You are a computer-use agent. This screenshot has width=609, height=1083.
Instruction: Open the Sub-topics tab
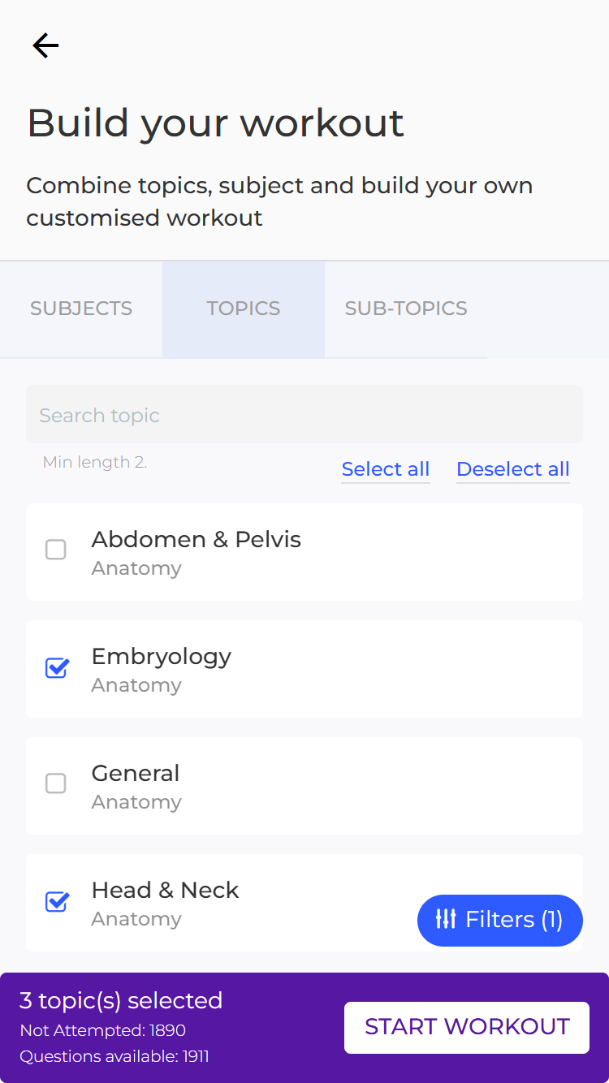pyautogui.click(x=406, y=309)
